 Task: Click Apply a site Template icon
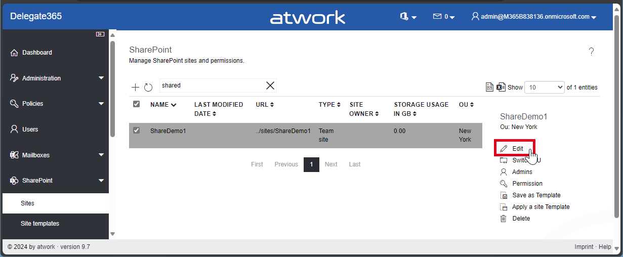pyautogui.click(x=503, y=207)
